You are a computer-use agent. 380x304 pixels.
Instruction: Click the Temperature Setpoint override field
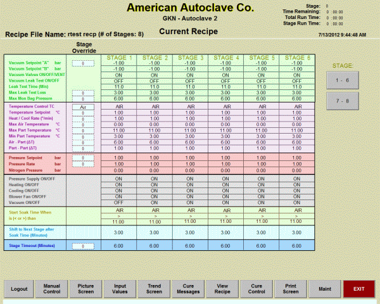click(x=83, y=113)
